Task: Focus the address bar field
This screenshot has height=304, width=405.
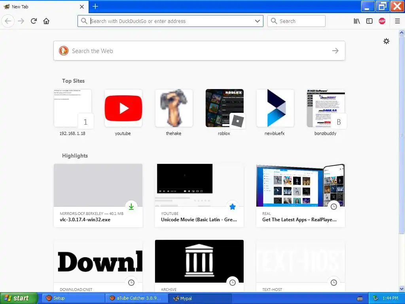Action: [170, 21]
